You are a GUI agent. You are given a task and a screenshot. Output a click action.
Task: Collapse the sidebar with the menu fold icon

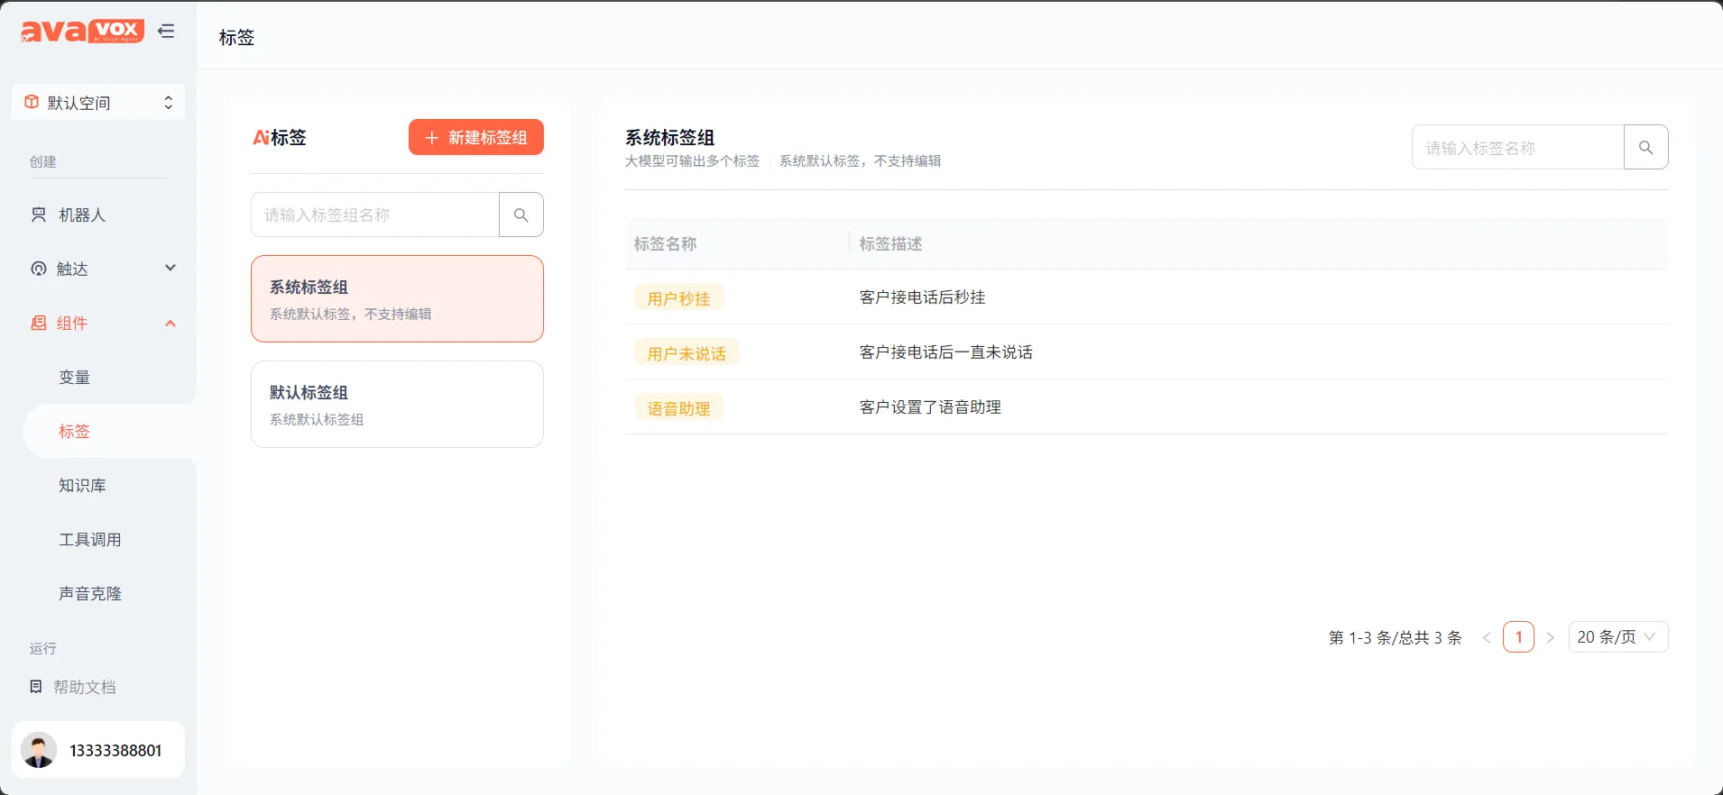[166, 32]
